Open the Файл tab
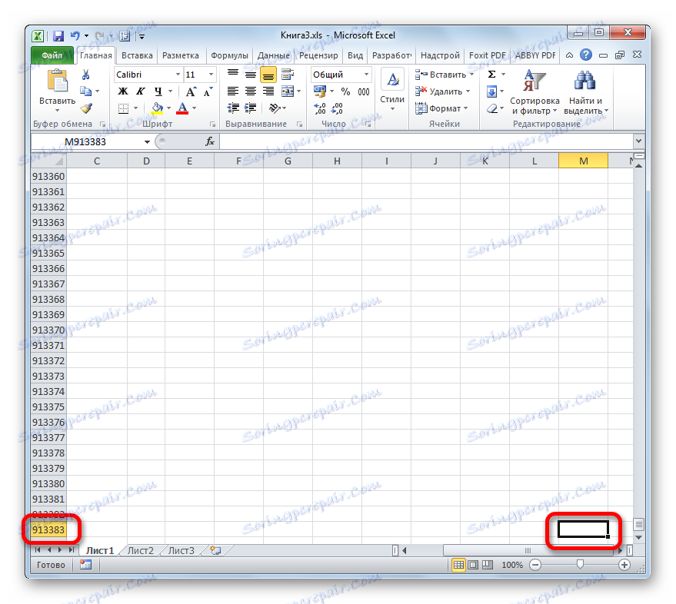The image size is (676, 604). coord(52,55)
